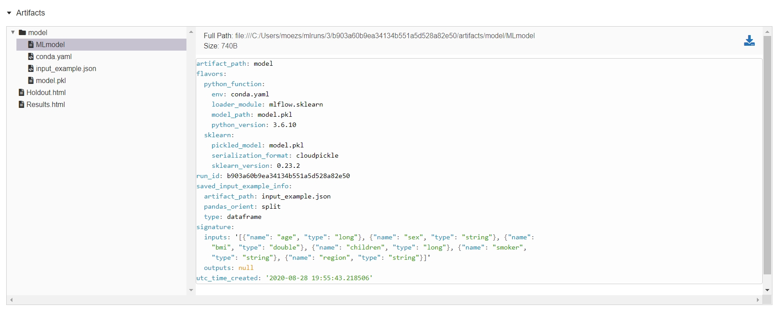The image size is (776, 309).
Task: Click the input_example.json file icon
Action: (x=31, y=68)
